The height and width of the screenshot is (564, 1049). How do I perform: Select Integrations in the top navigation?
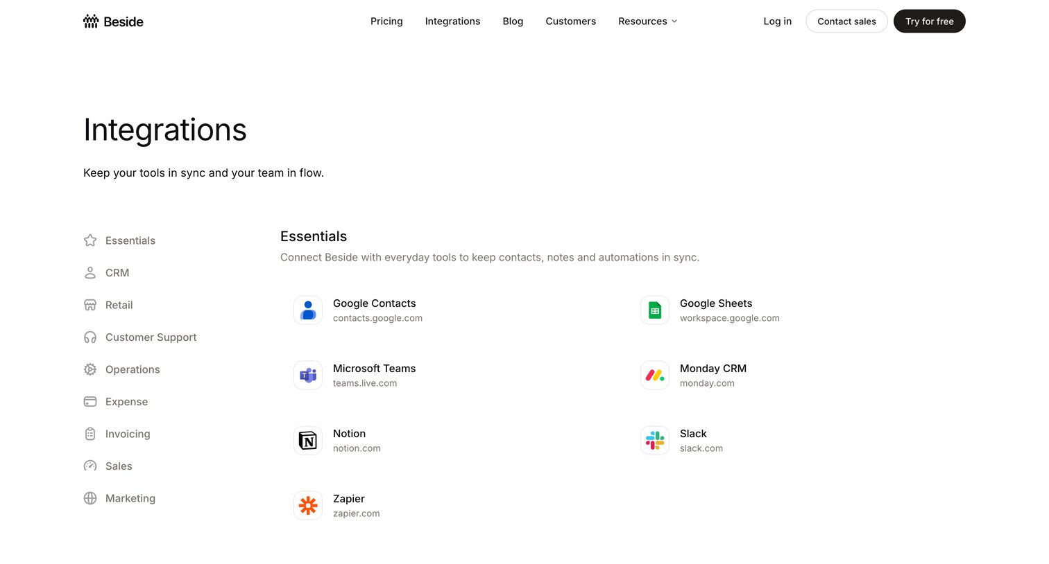[452, 21]
